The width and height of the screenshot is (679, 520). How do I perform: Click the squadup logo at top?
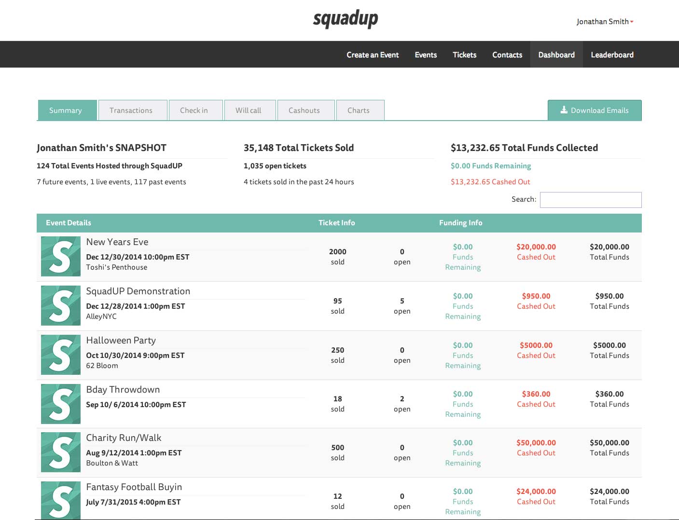pyautogui.click(x=346, y=19)
